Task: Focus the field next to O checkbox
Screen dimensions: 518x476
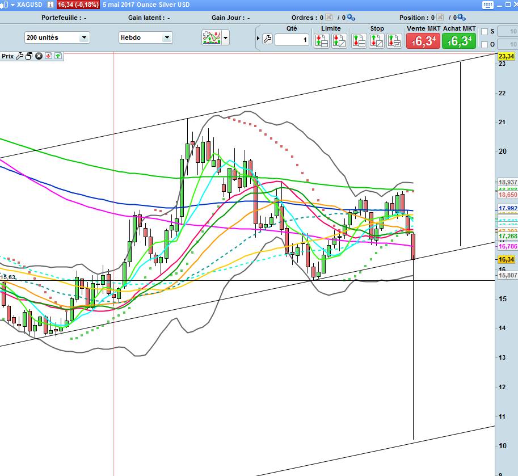Action: pos(507,44)
